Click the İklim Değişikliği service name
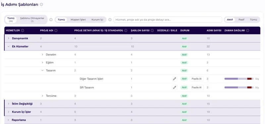This screenshot has height=124, width=265. point(22,104)
